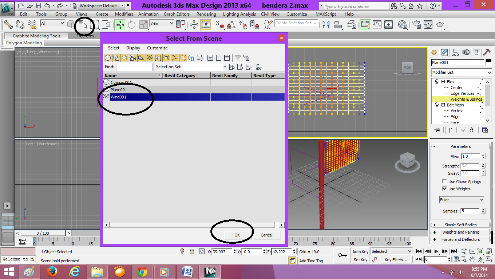495x279 pixels.
Task: Click the funnel filter icon in dialog
Action: [237, 57]
